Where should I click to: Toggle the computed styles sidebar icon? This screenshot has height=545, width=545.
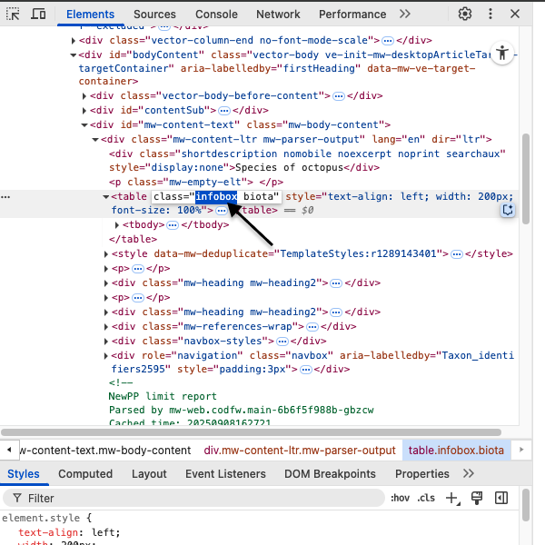pos(500,498)
